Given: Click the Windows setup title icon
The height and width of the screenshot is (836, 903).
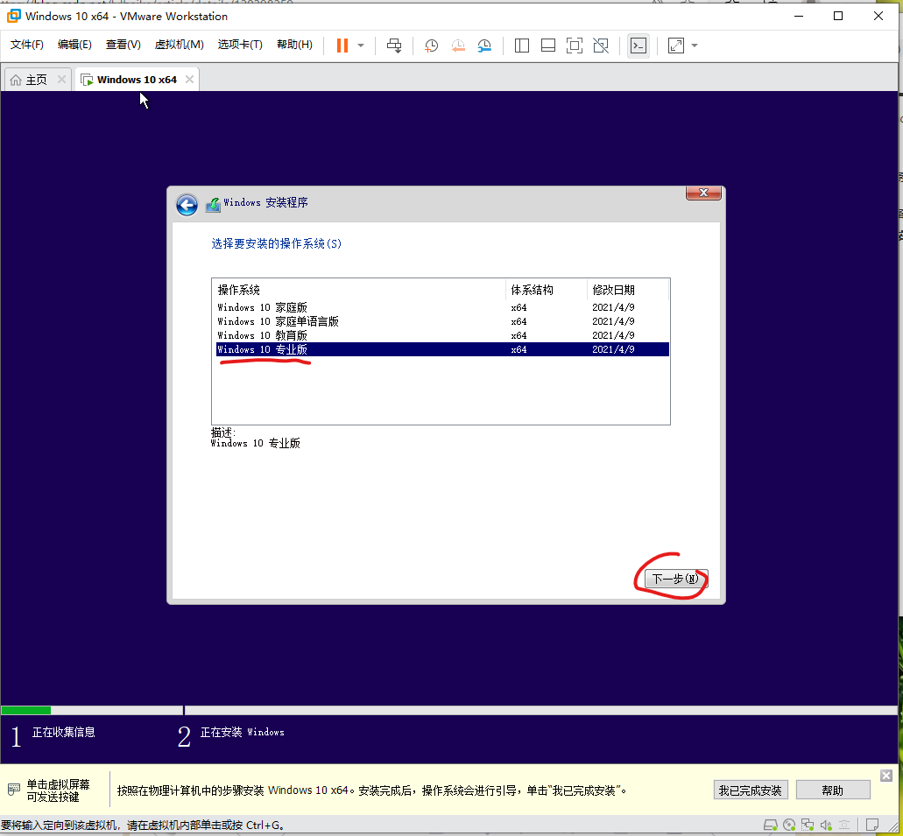Looking at the screenshot, I should [x=213, y=204].
